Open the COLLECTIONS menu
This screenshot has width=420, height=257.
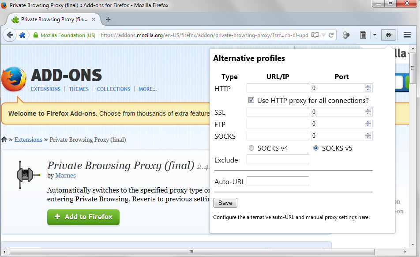113,89
